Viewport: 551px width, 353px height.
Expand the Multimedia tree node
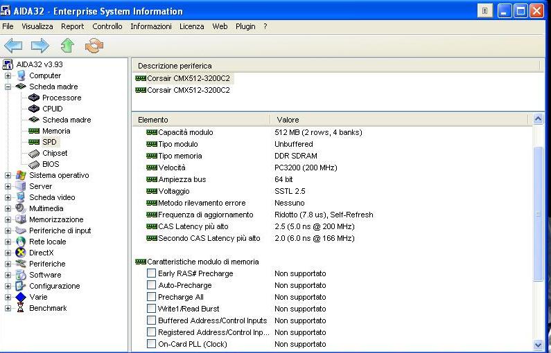pyautogui.click(x=8, y=208)
